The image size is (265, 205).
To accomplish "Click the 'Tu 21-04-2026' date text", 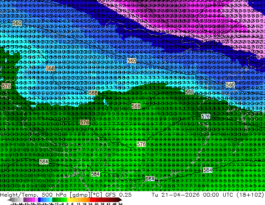I will tap(176, 195).
